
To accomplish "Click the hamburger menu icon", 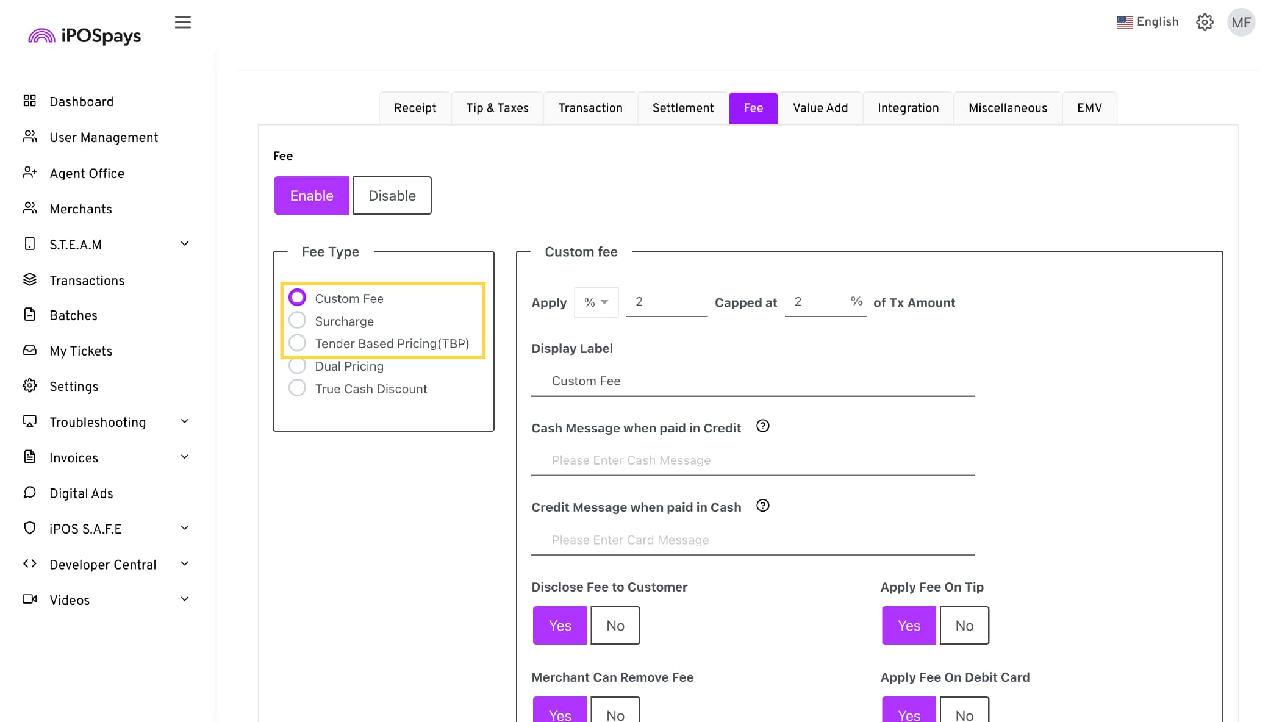I will tap(182, 23).
